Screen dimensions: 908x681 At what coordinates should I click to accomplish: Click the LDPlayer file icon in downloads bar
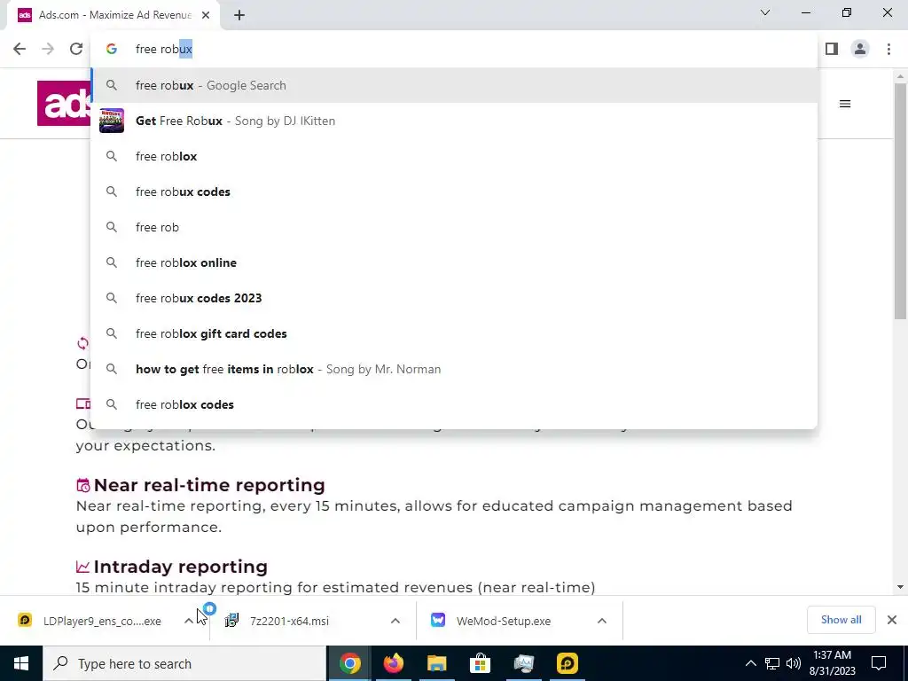[x=25, y=620]
